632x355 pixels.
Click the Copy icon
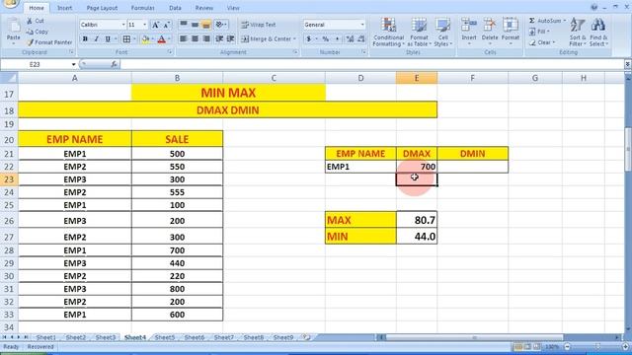(30, 32)
